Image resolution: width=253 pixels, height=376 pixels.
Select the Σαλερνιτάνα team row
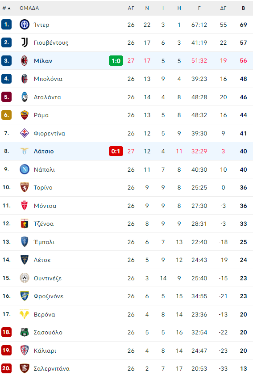click(x=126, y=368)
